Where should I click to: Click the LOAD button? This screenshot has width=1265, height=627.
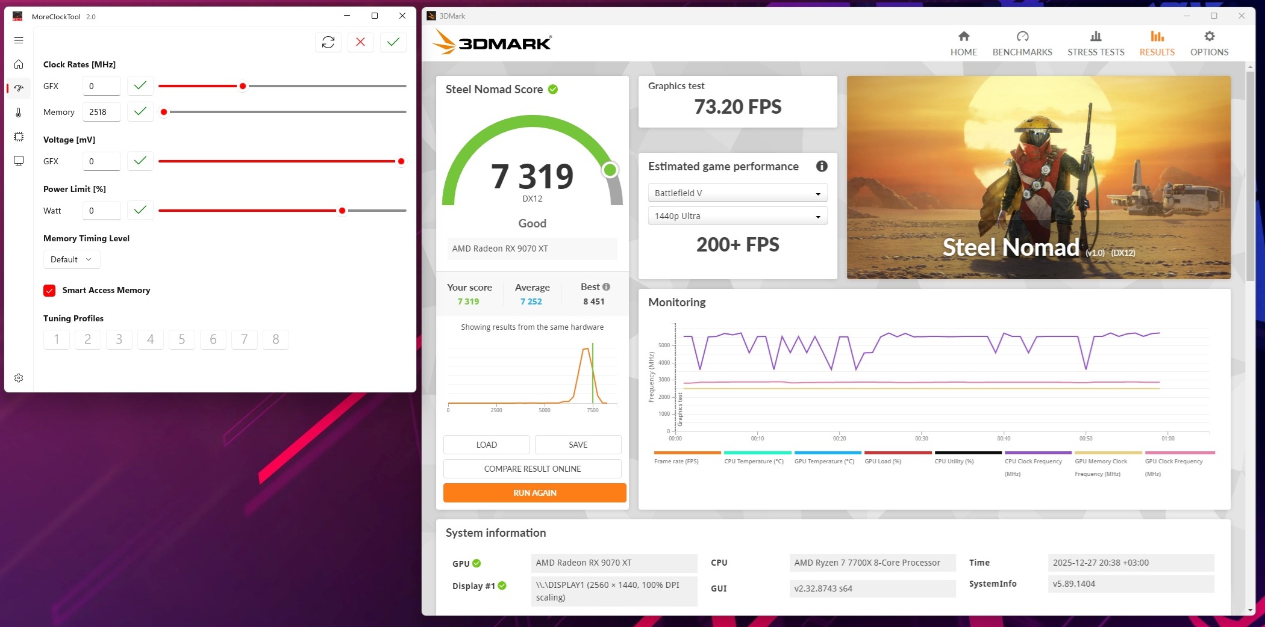click(487, 445)
